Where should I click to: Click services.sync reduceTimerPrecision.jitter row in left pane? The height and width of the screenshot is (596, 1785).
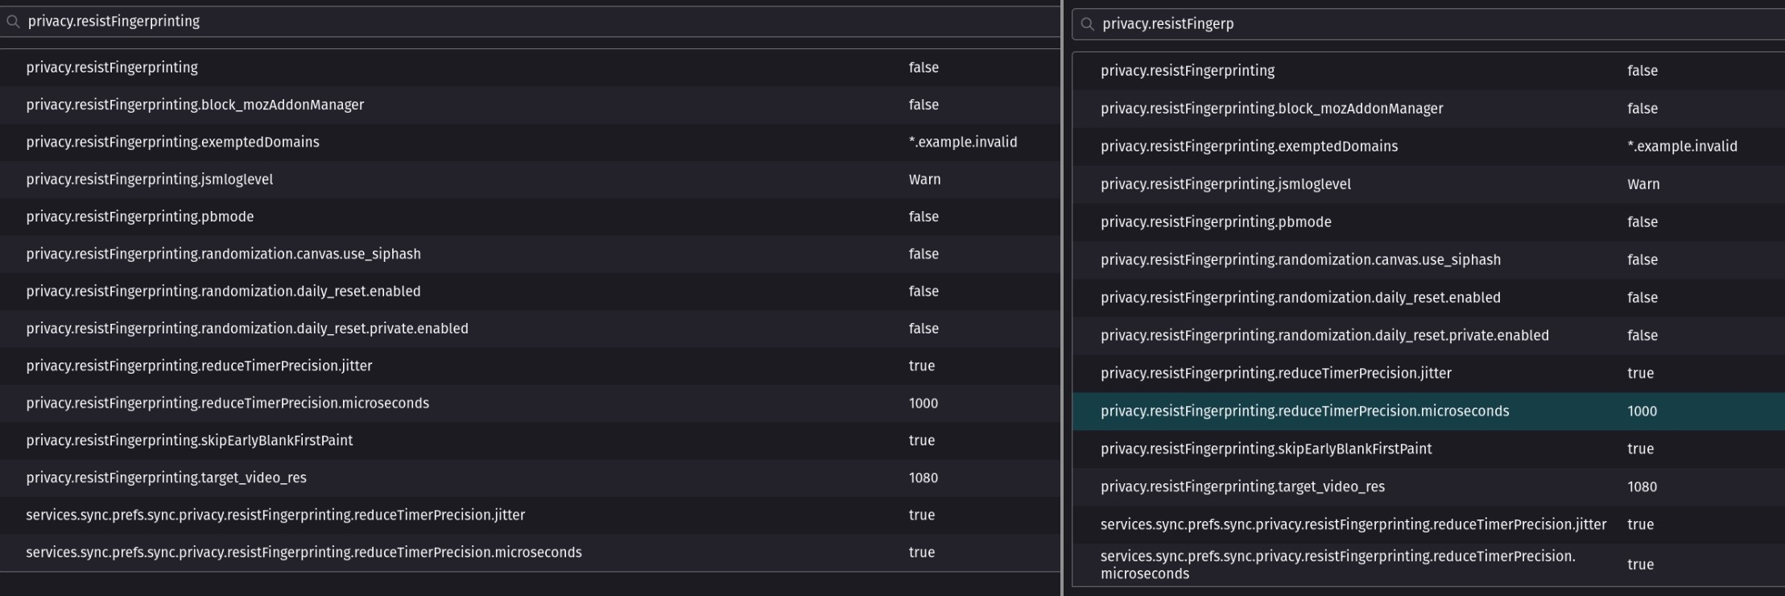[275, 515]
